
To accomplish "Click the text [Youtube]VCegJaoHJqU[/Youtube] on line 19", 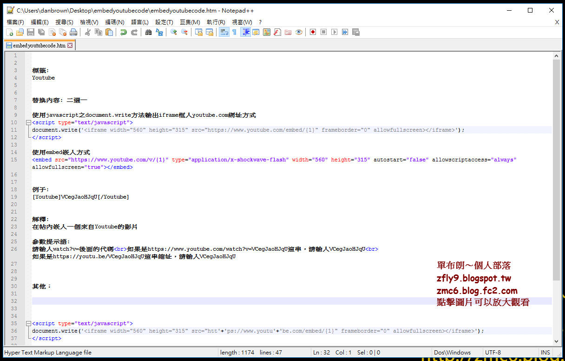I will (x=80, y=197).
